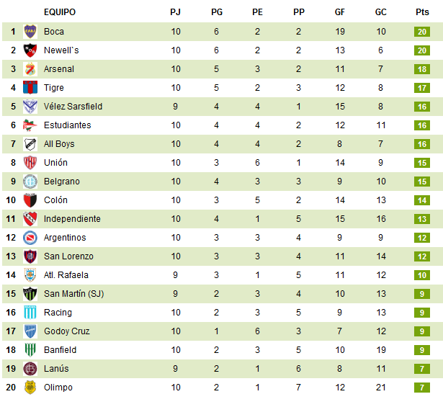
Task: Click the Racing striped shield icon
Action: (x=30, y=313)
